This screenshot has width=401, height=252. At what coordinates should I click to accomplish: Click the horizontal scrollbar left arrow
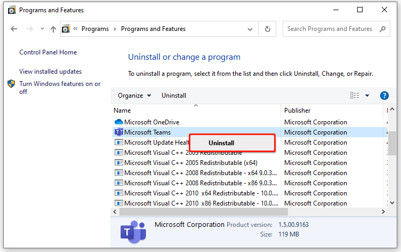pos(115,212)
